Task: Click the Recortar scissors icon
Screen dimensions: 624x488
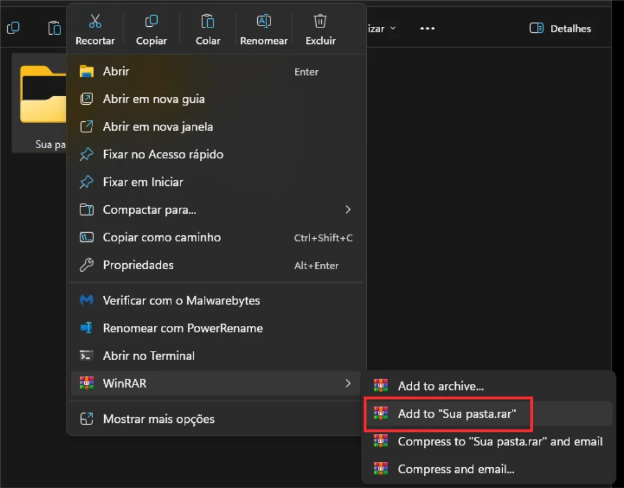Action: point(95,21)
